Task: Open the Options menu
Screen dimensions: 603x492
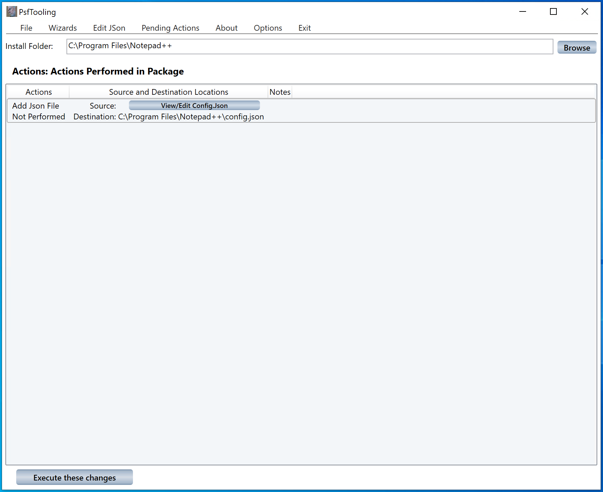Action: (268, 28)
